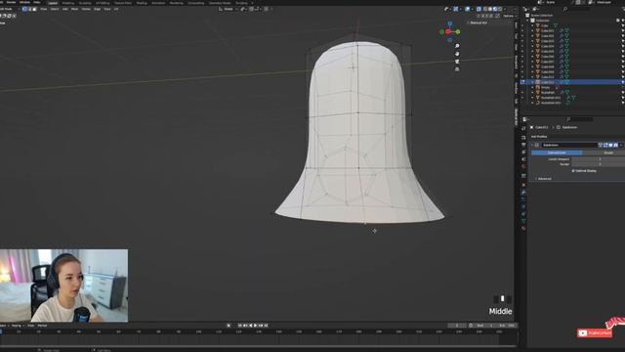The image size is (625, 352).
Task: Switch to the UV Editing workspace tab
Action: tap(103, 3)
